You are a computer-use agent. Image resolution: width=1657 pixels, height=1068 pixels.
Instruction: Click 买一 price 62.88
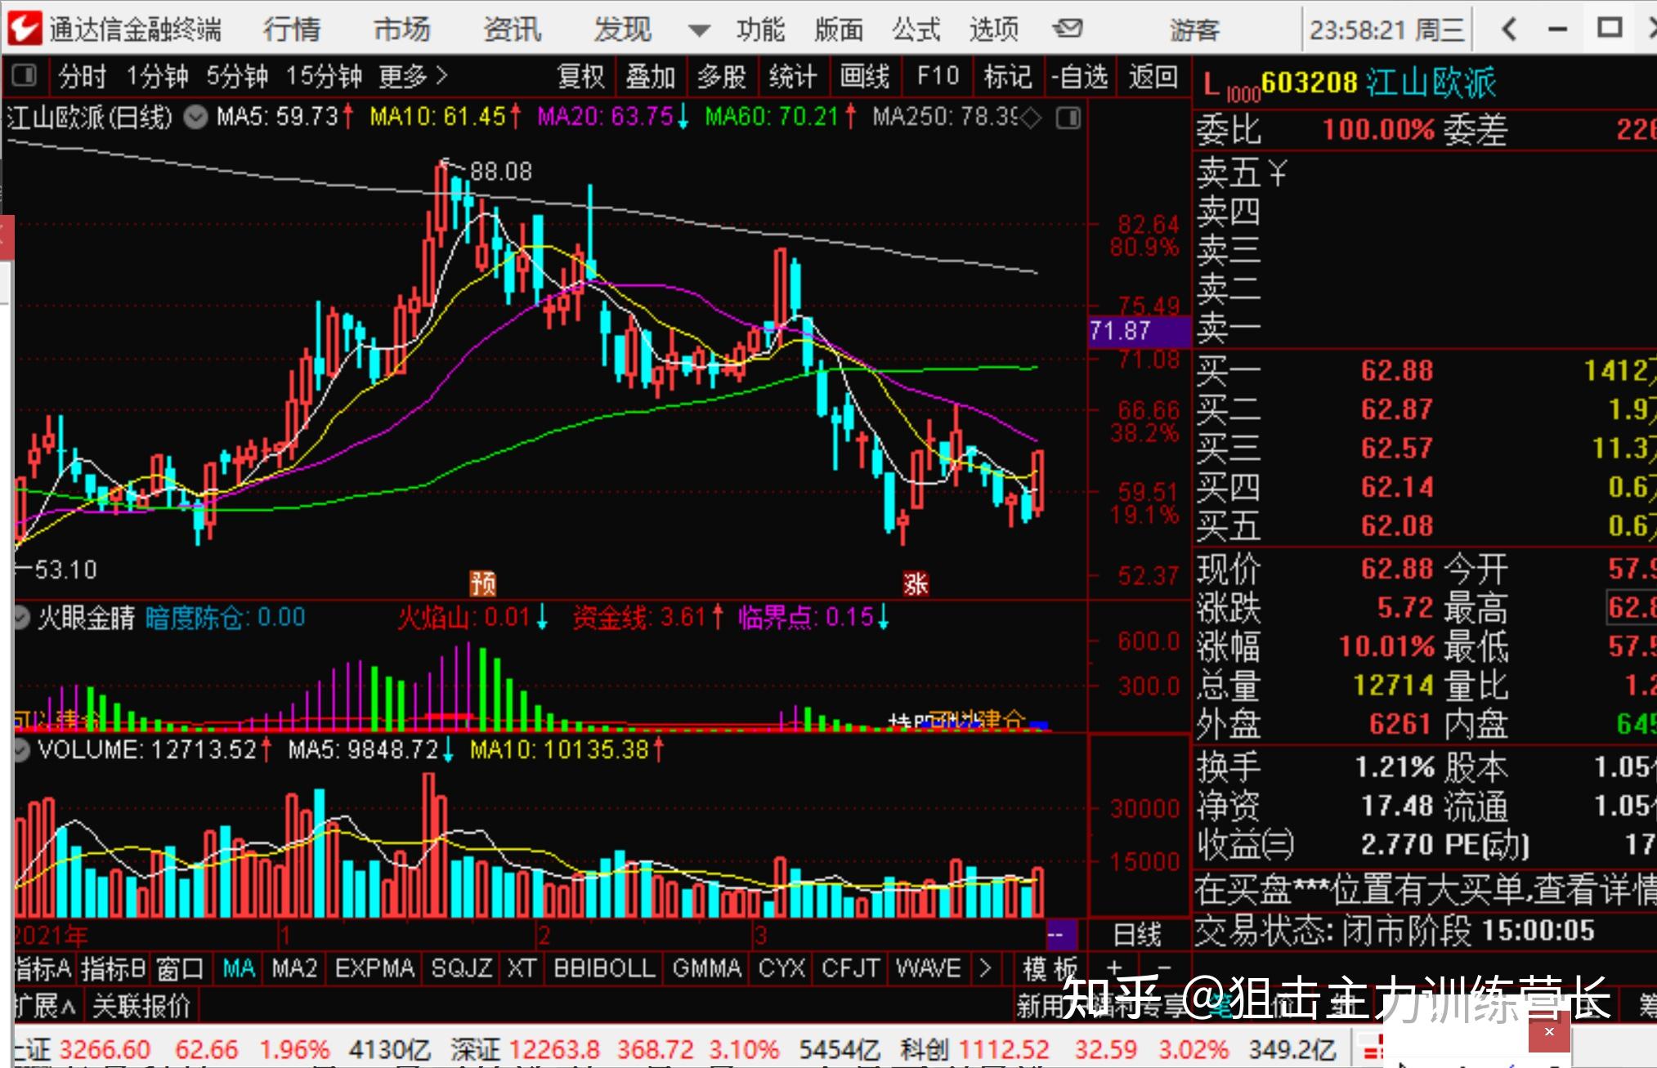1397,370
